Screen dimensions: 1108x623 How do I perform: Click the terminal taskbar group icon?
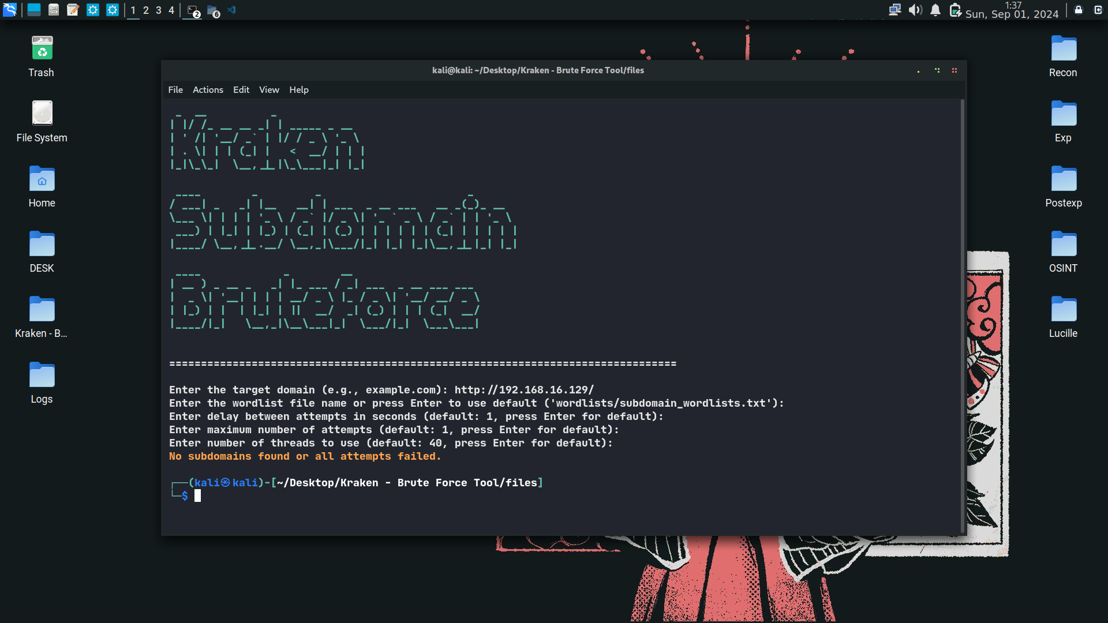[x=193, y=11]
